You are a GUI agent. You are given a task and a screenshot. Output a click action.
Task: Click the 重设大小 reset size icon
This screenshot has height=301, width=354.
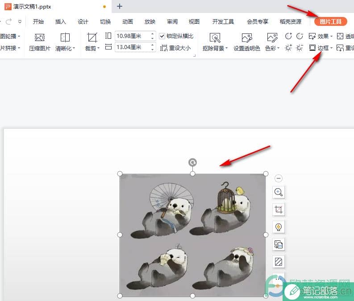point(164,48)
